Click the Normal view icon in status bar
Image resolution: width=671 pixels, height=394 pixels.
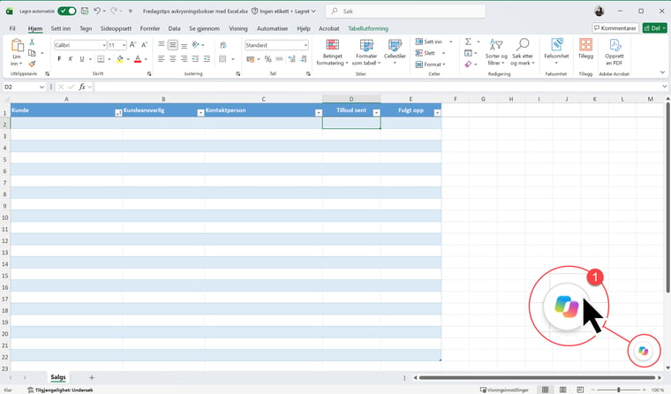click(545, 390)
